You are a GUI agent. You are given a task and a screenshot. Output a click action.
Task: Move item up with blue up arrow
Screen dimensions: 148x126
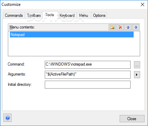coord(128,27)
